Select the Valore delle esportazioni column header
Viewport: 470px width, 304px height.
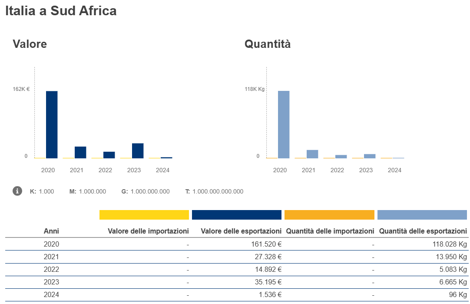click(241, 231)
